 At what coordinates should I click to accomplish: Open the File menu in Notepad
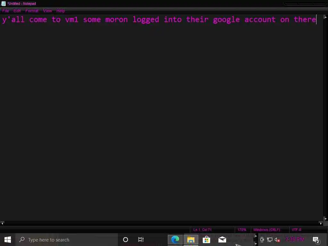click(6, 11)
